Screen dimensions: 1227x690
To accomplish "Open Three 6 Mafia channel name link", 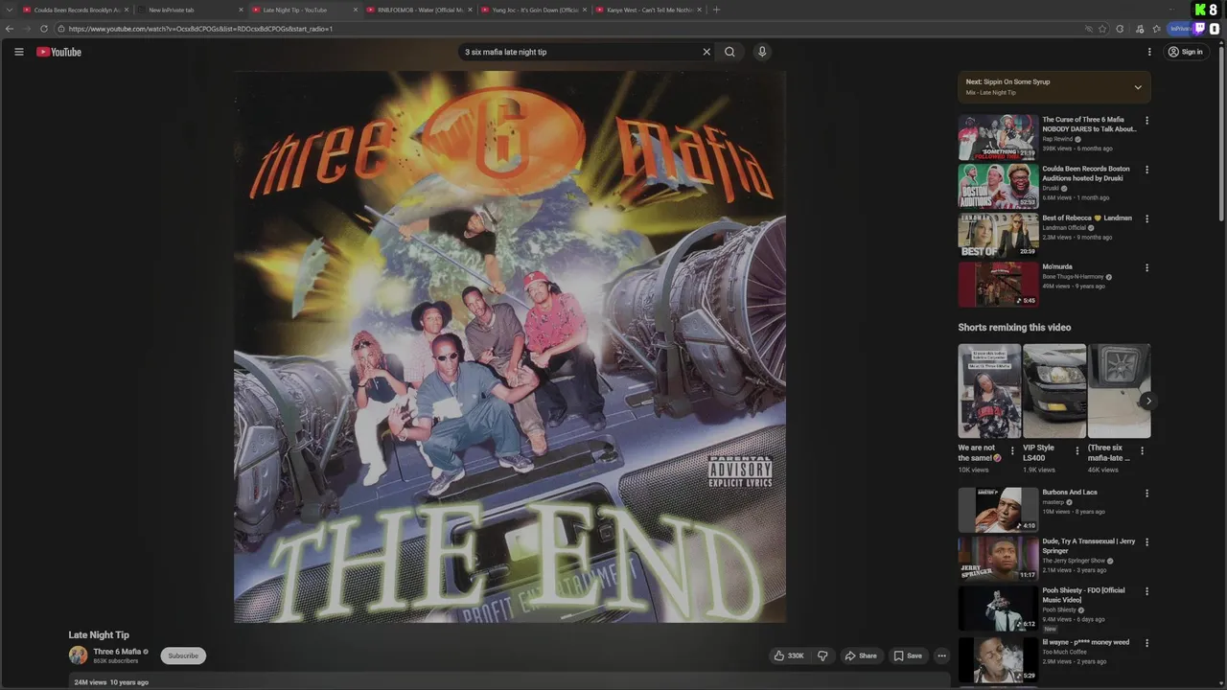I will pyautogui.click(x=117, y=652).
